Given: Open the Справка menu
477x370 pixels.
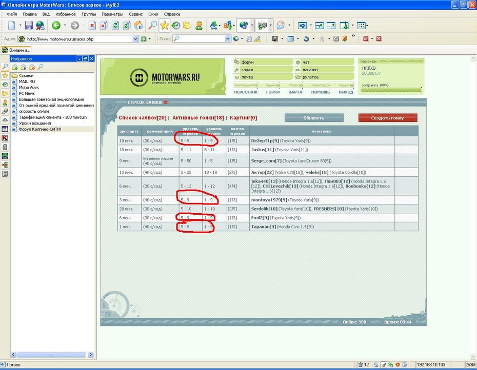Looking at the screenshot, I should coord(172,14).
